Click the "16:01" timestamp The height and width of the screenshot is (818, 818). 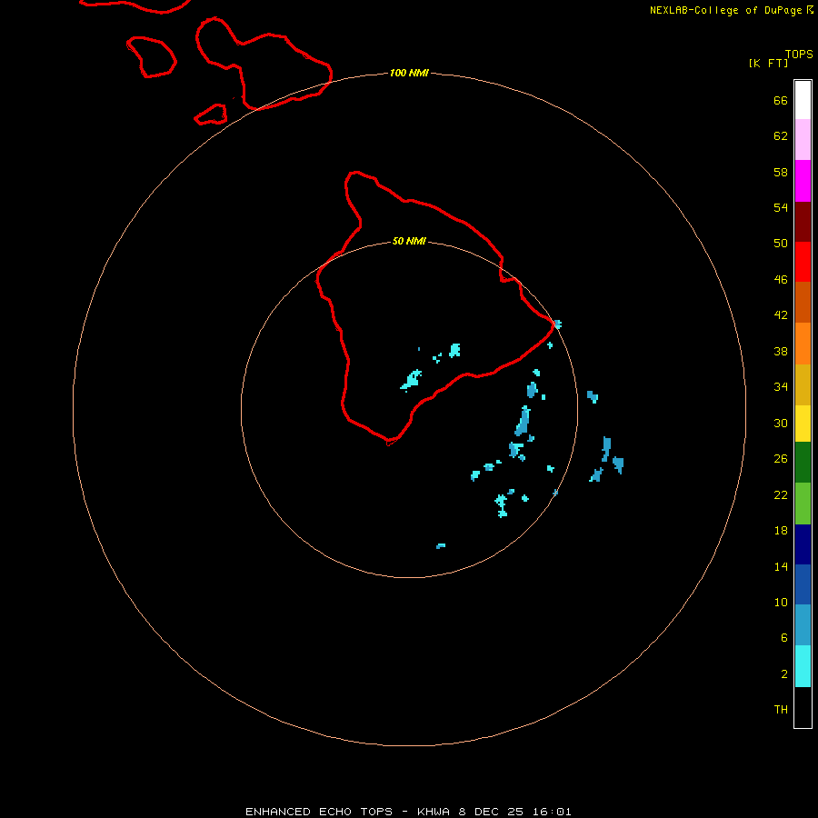tap(552, 812)
